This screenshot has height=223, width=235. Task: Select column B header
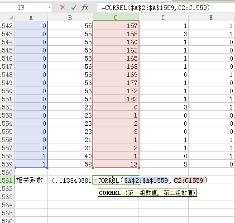point(70,18)
